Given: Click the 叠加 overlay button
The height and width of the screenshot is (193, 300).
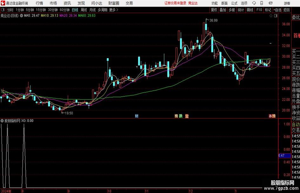Looking at the screenshot, I should point(223,10).
